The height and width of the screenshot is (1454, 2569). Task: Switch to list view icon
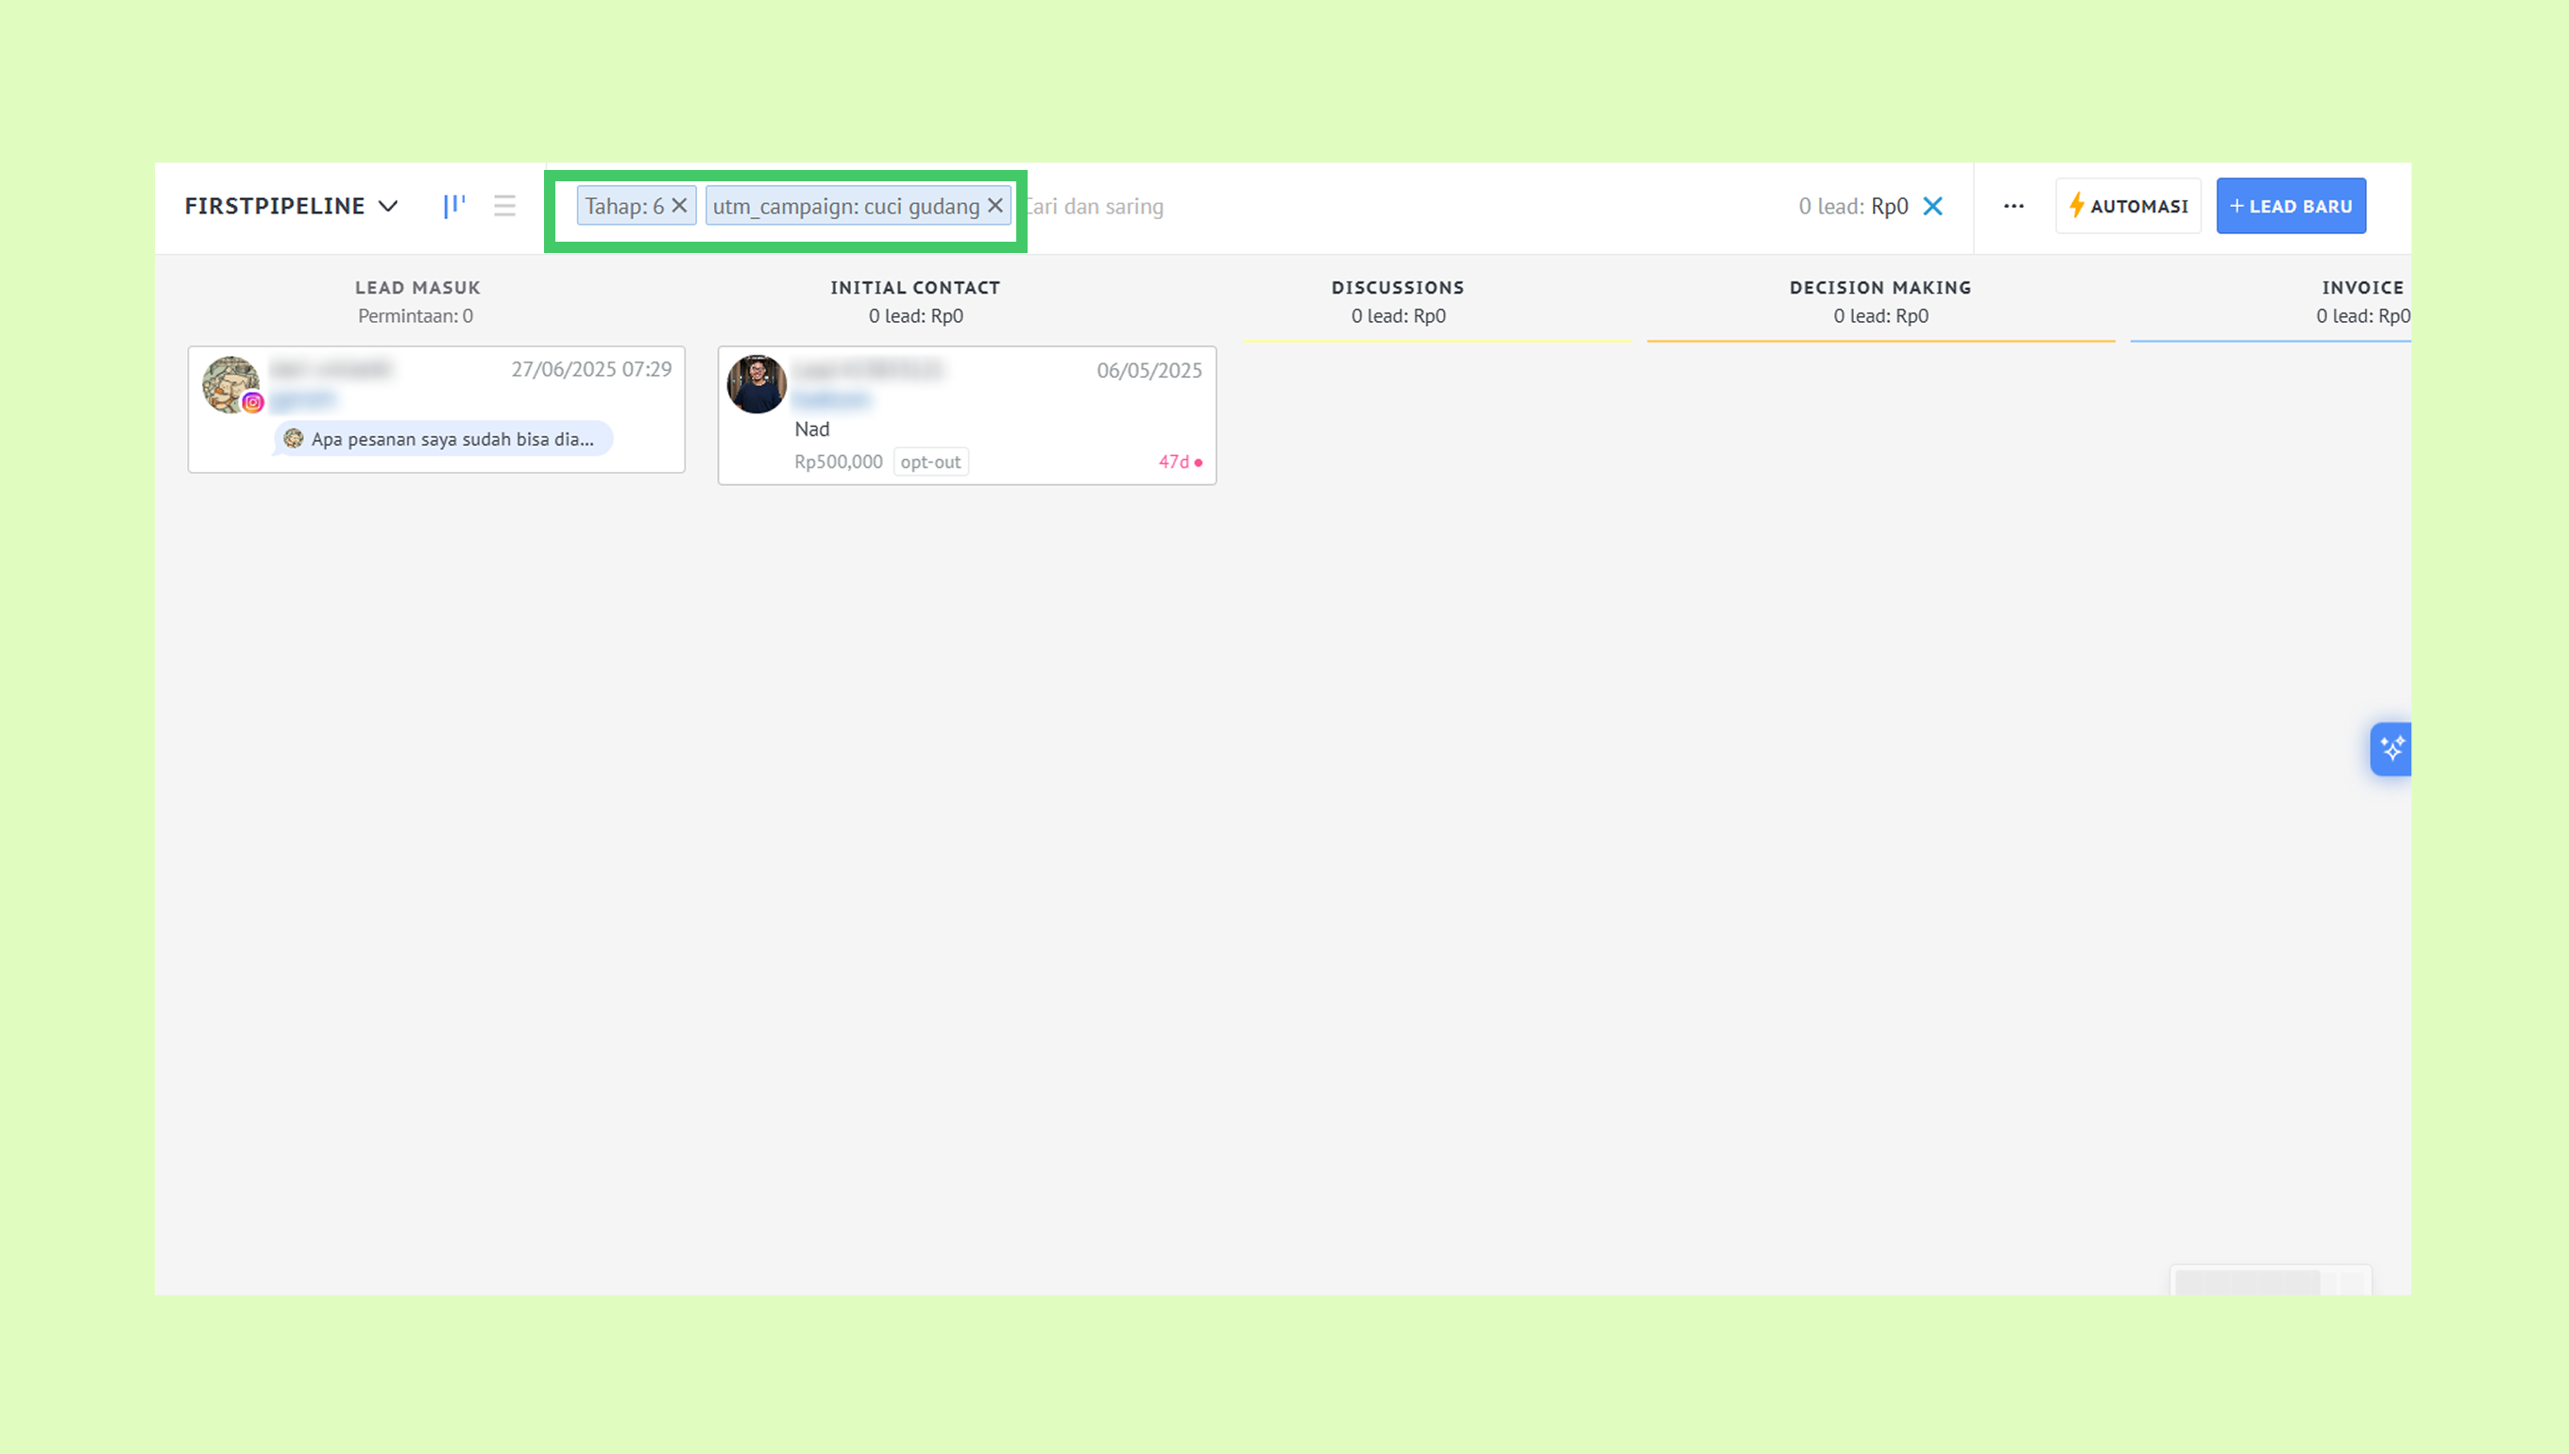(x=504, y=206)
